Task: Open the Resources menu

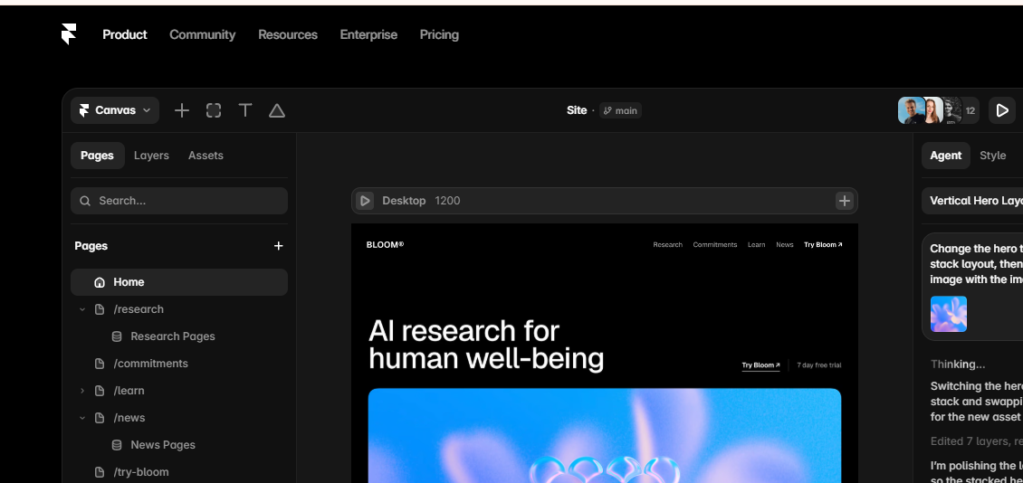Action: pyautogui.click(x=288, y=34)
